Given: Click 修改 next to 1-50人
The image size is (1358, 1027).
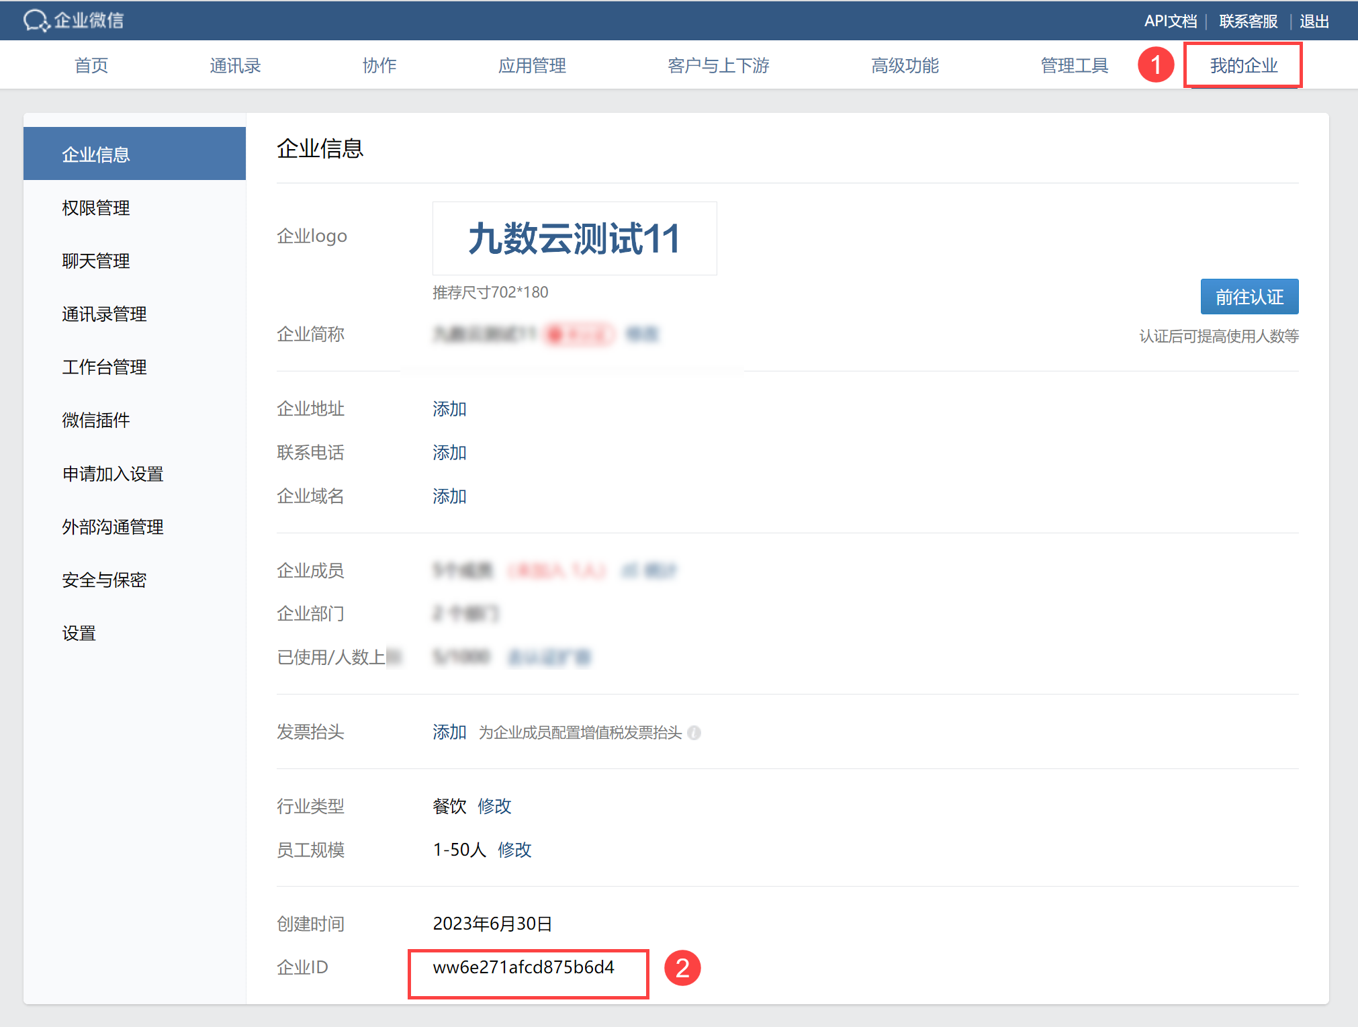Looking at the screenshot, I should (514, 849).
